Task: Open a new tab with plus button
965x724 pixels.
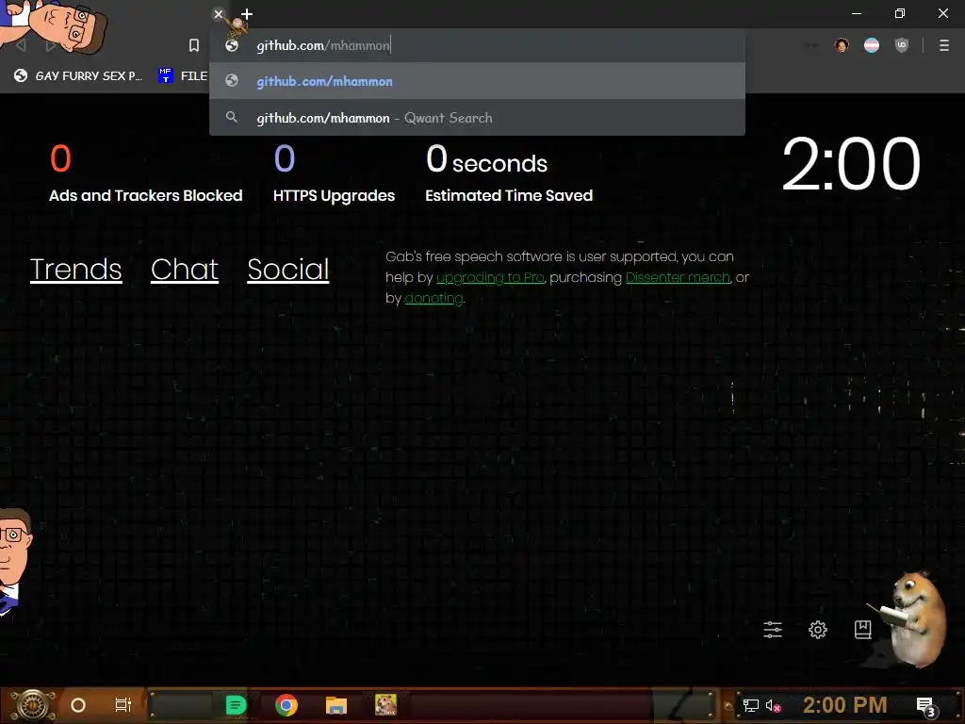Action: tap(247, 13)
